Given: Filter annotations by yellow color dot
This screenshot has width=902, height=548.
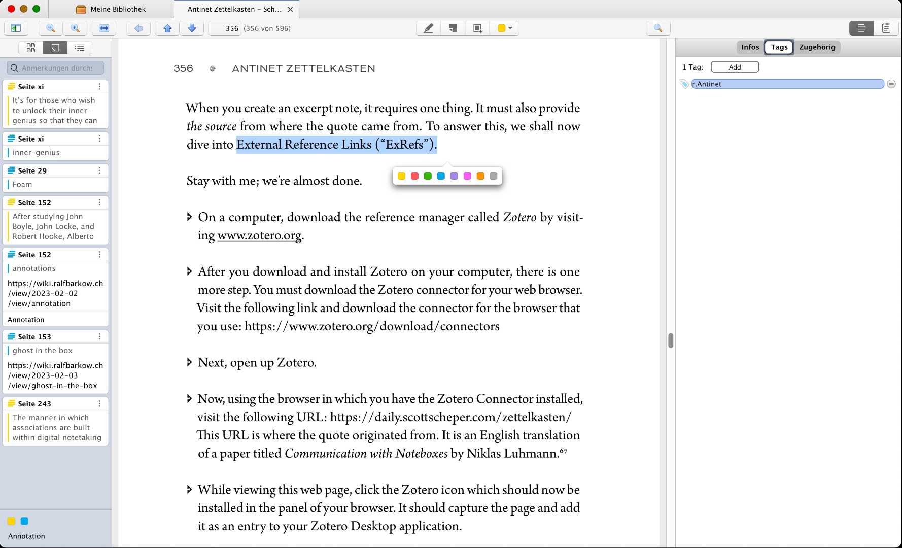Looking at the screenshot, I should (11, 521).
